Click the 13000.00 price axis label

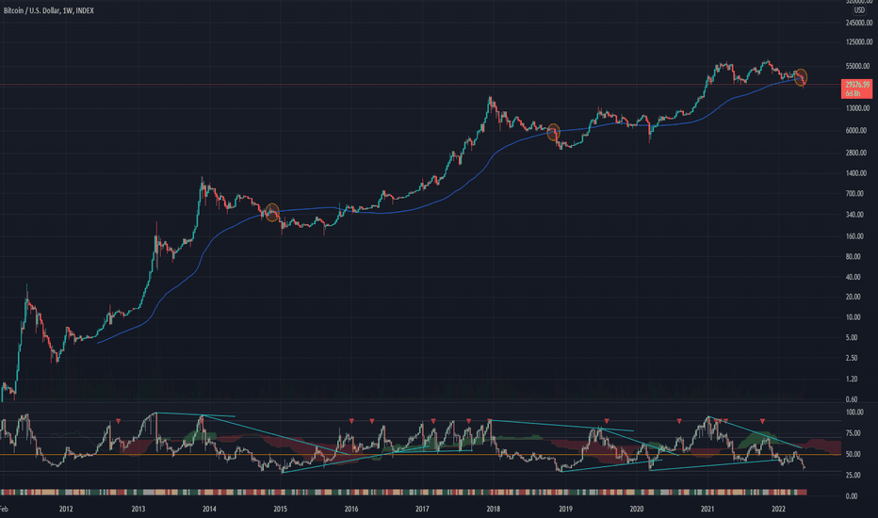coord(859,108)
